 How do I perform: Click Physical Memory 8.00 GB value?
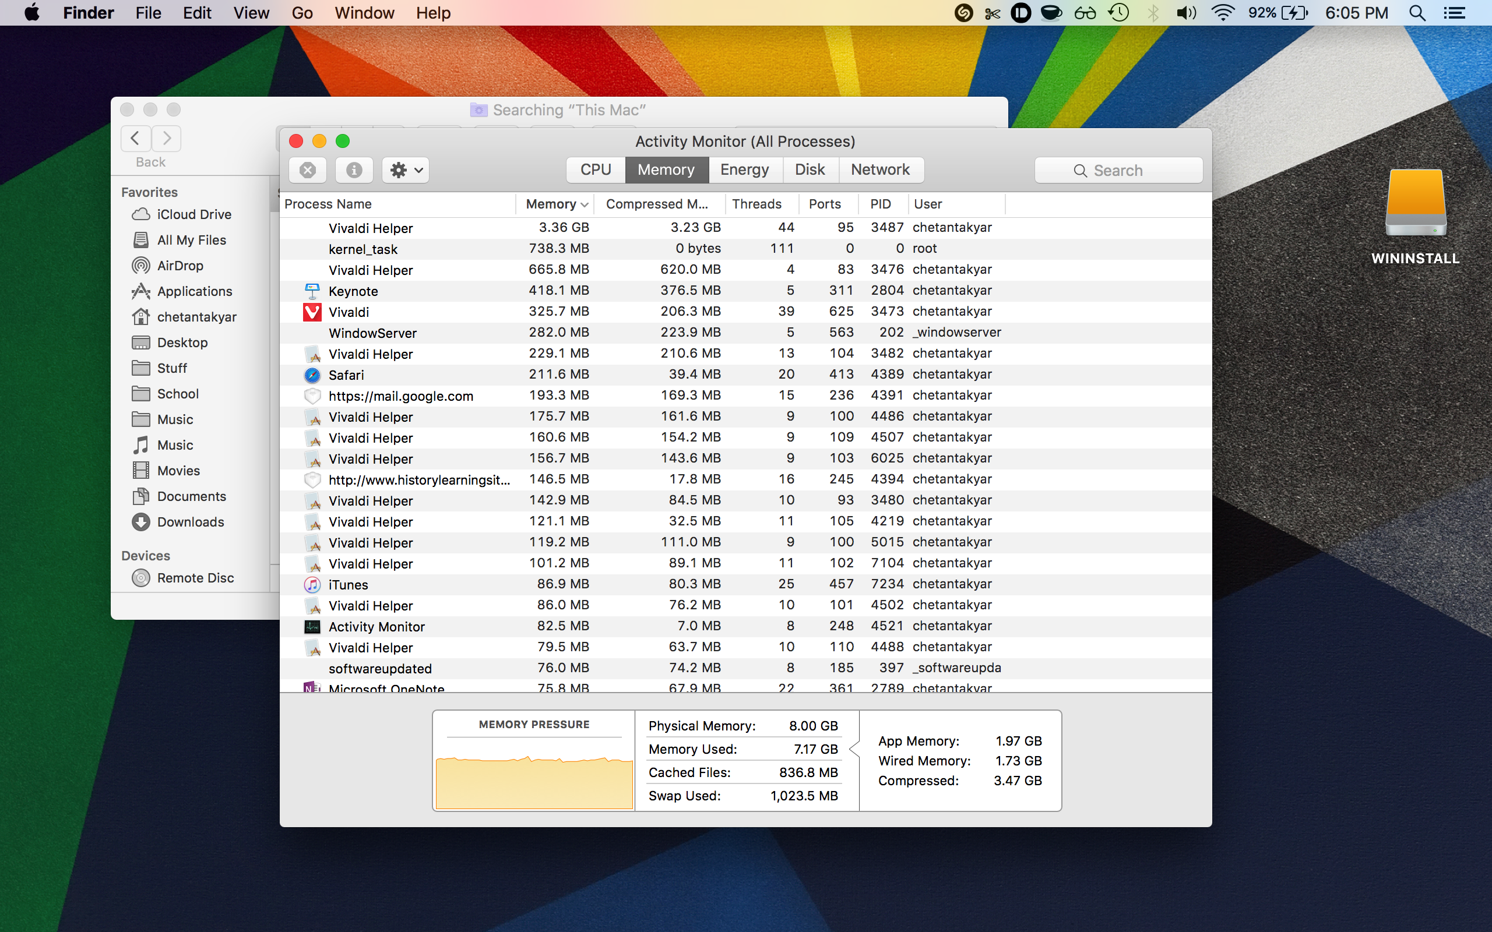coord(813,726)
